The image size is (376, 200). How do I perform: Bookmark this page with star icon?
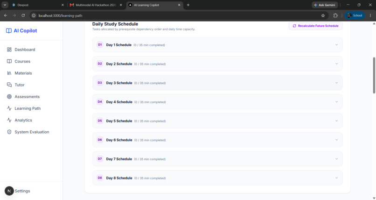tap(323, 15)
